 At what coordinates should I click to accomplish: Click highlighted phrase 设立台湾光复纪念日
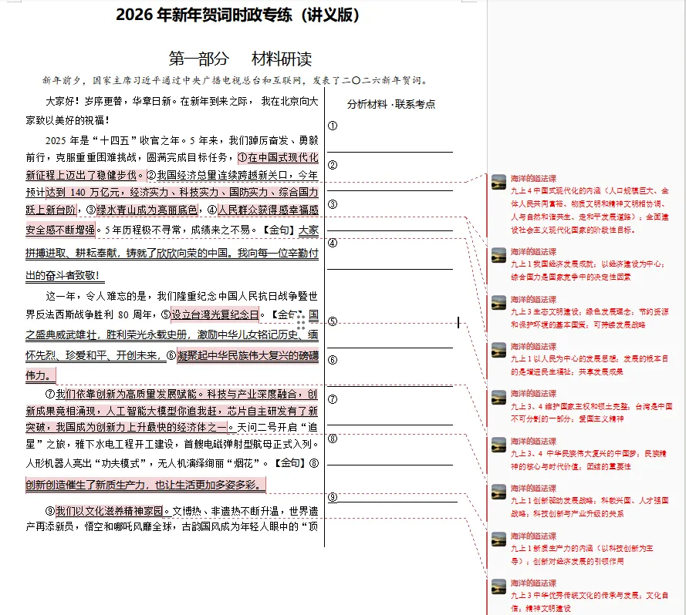215,314
